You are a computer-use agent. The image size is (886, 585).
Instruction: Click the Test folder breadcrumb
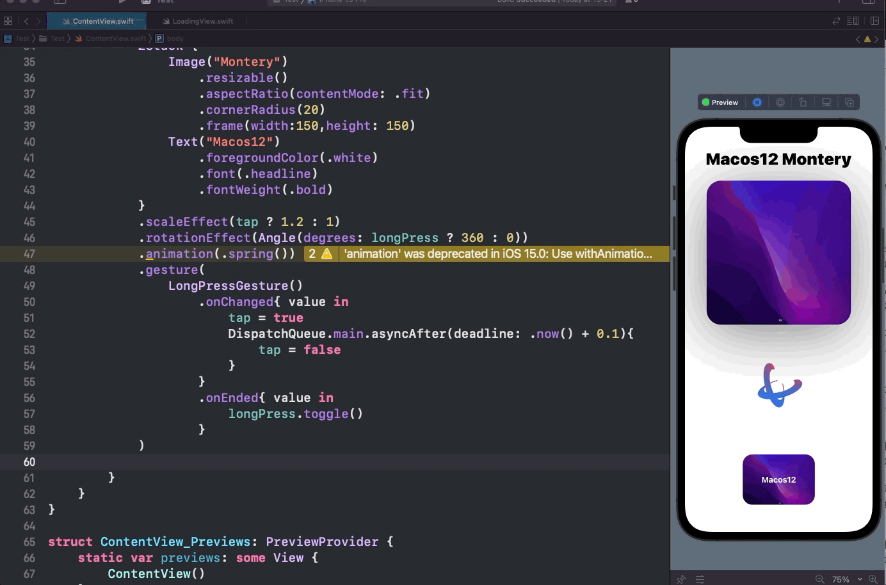click(52, 38)
